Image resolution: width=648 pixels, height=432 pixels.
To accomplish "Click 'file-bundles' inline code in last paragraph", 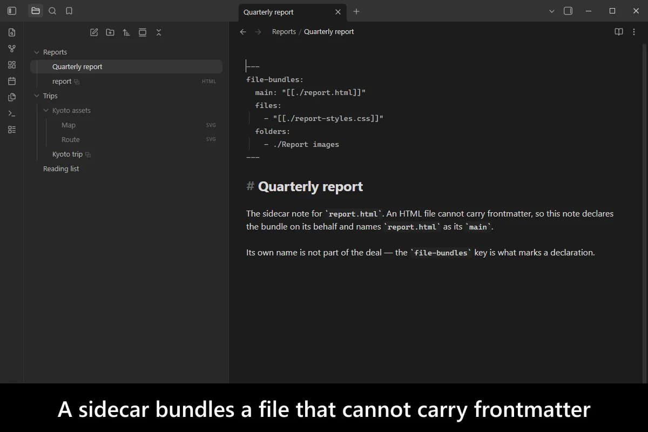I will tap(441, 253).
